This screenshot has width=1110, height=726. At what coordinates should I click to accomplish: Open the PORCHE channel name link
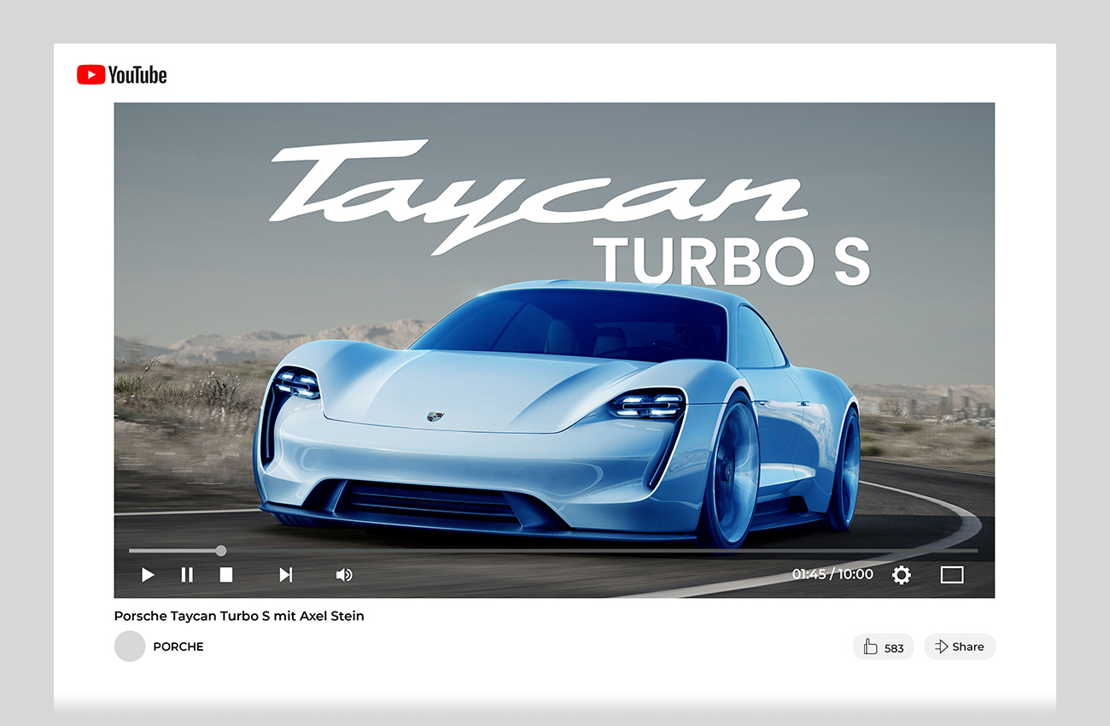pyautogui.click(x=178, y=647)
